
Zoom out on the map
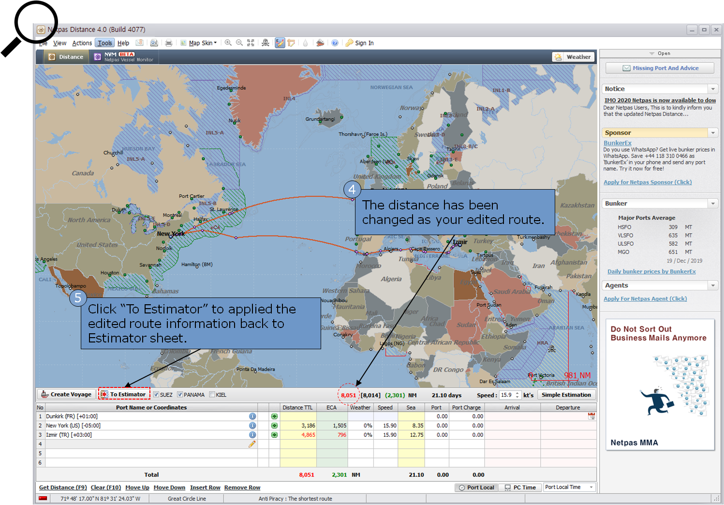point(239,43)
